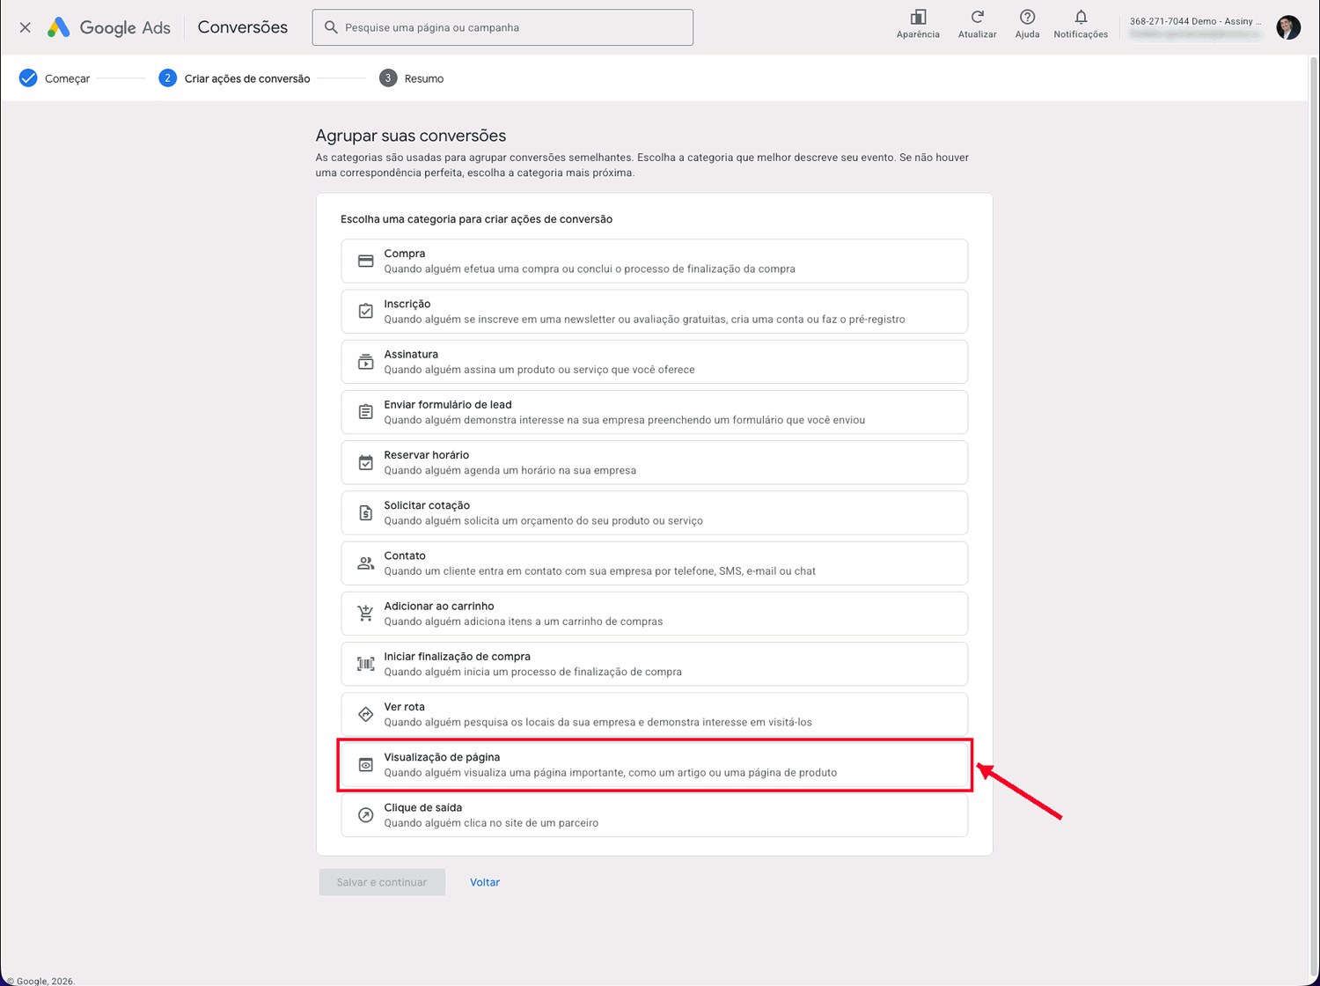Click the Solicitar cotação document icon
Image resolution: width=1320 pixels, height=986 pixels.
366,512
